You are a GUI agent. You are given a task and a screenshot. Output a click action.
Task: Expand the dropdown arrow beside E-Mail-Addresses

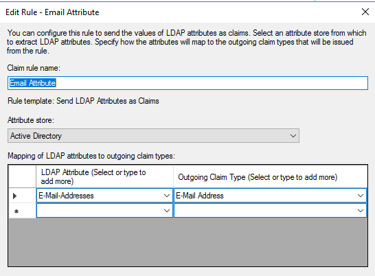167,196
